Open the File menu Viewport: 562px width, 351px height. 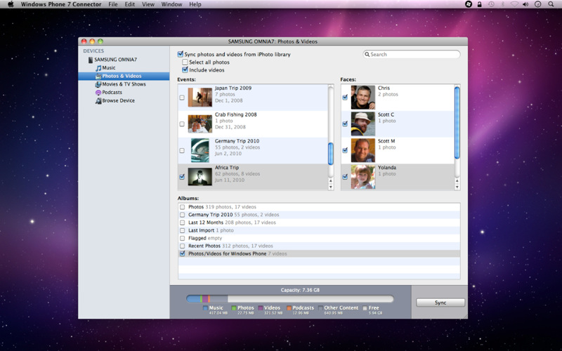coord(113,4)
